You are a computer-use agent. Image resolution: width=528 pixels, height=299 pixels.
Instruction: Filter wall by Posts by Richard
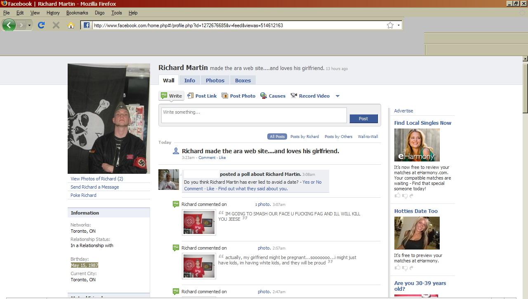tap(304, 136)
